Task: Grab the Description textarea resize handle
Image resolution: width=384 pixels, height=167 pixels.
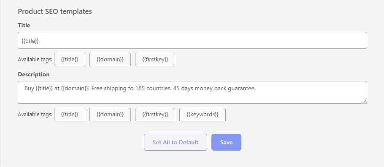Action: coord(365,101)
